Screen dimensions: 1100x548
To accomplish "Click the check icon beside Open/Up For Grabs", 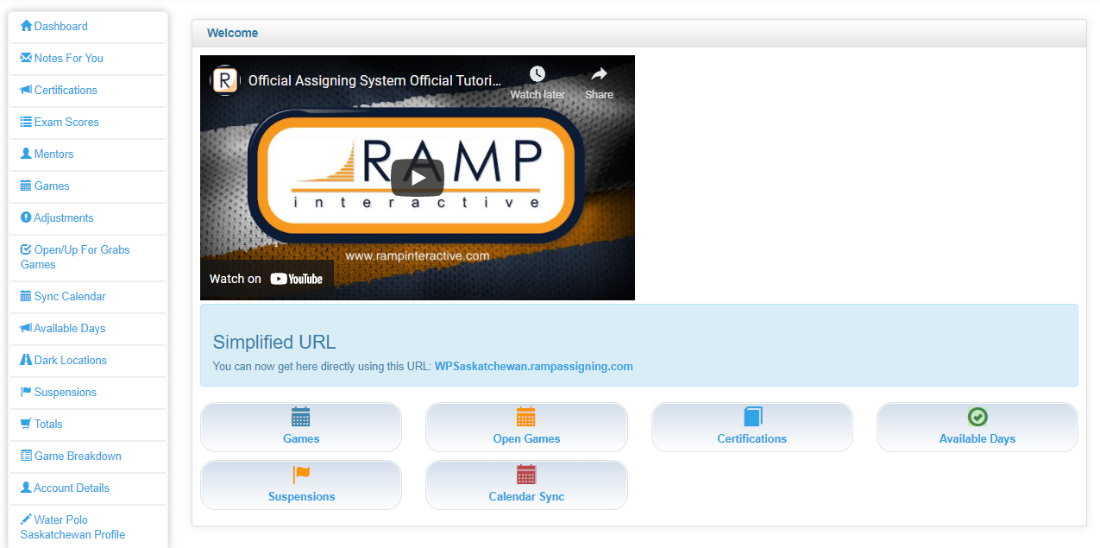I will click(26, 249).
